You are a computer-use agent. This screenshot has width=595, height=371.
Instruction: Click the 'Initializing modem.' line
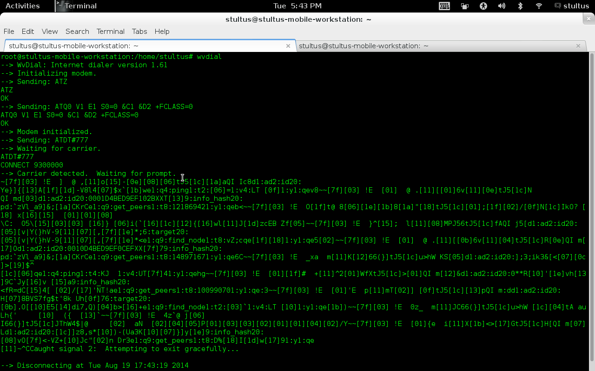tap(48, 73)
